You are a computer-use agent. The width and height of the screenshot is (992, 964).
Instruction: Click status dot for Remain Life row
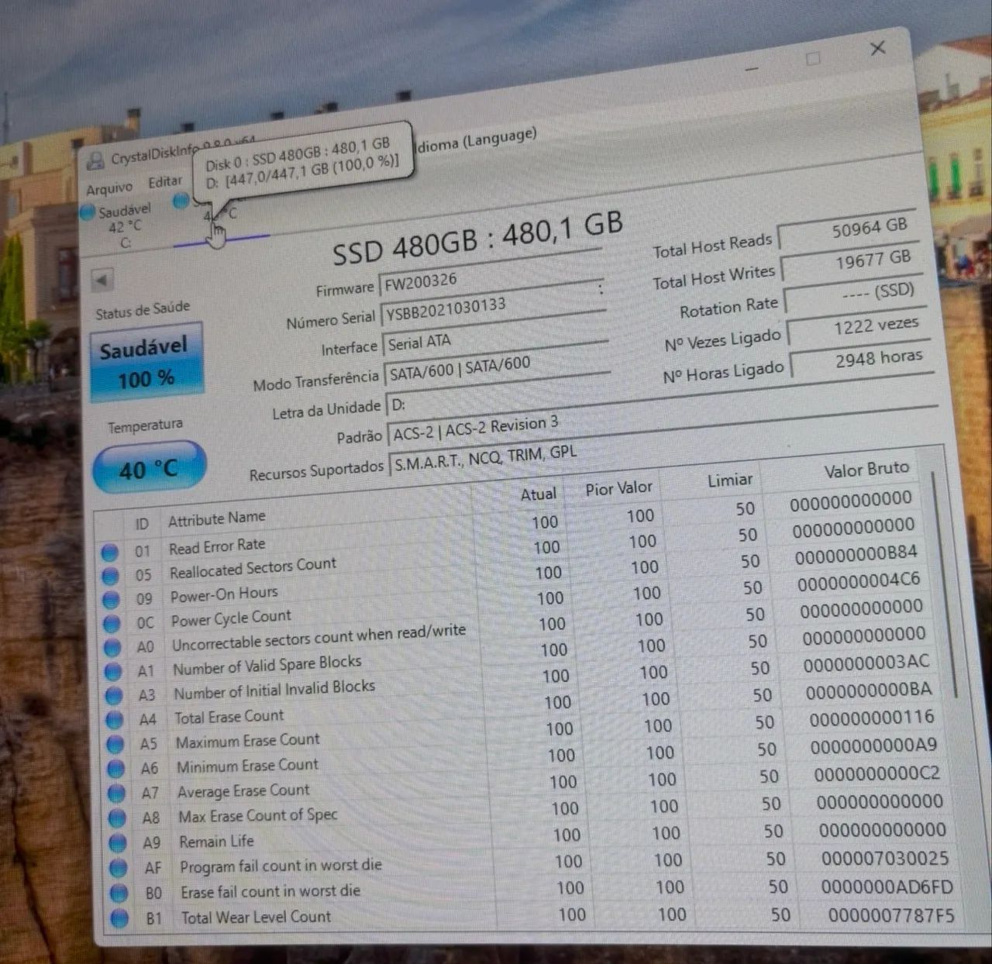118,842
